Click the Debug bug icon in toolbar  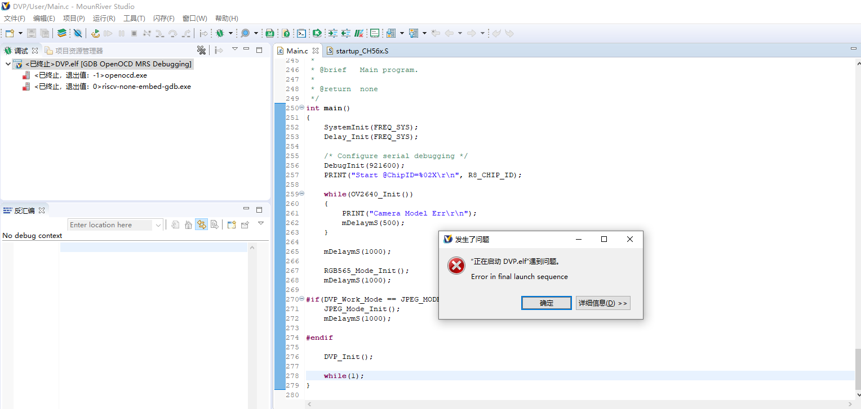220,33
